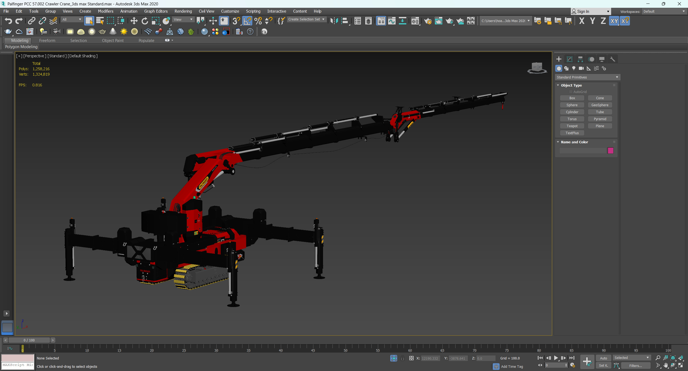Restrict axis to Z
The width and height of the screenshot is (688, 371).
click(x=603, y=21)
